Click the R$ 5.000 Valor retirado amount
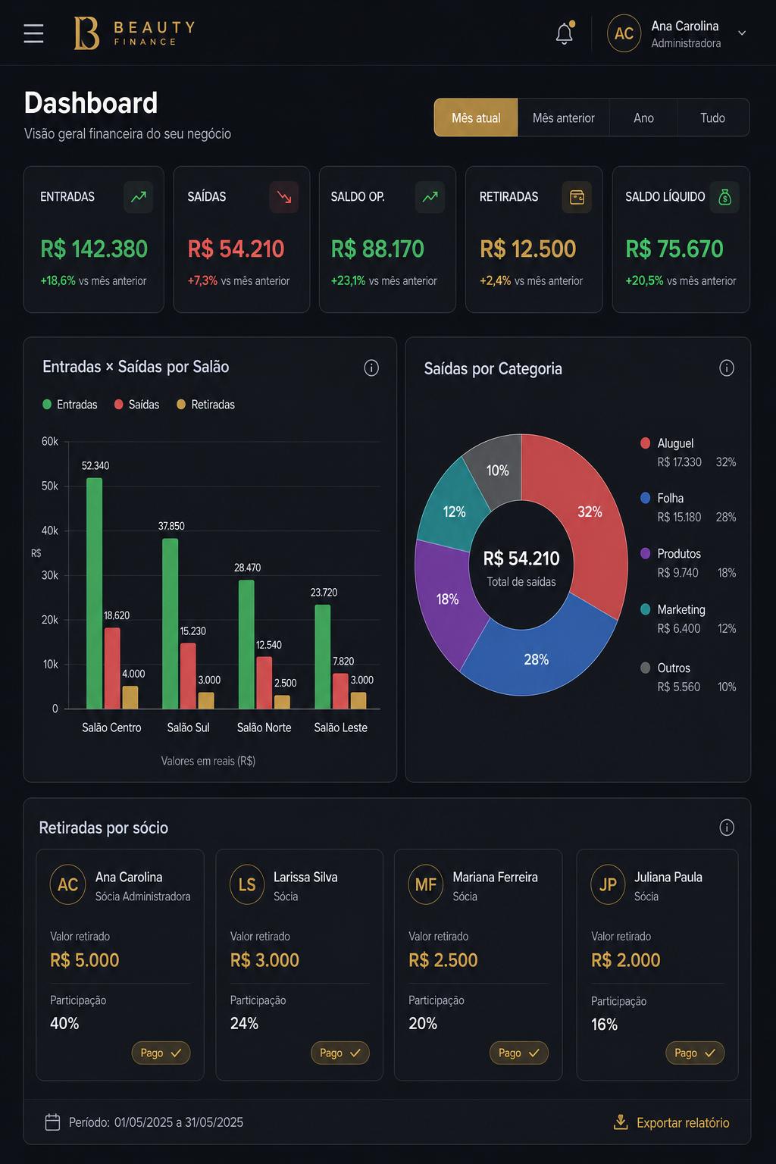The width and height of the screenshot is (776, 1164). coord(85,960)
